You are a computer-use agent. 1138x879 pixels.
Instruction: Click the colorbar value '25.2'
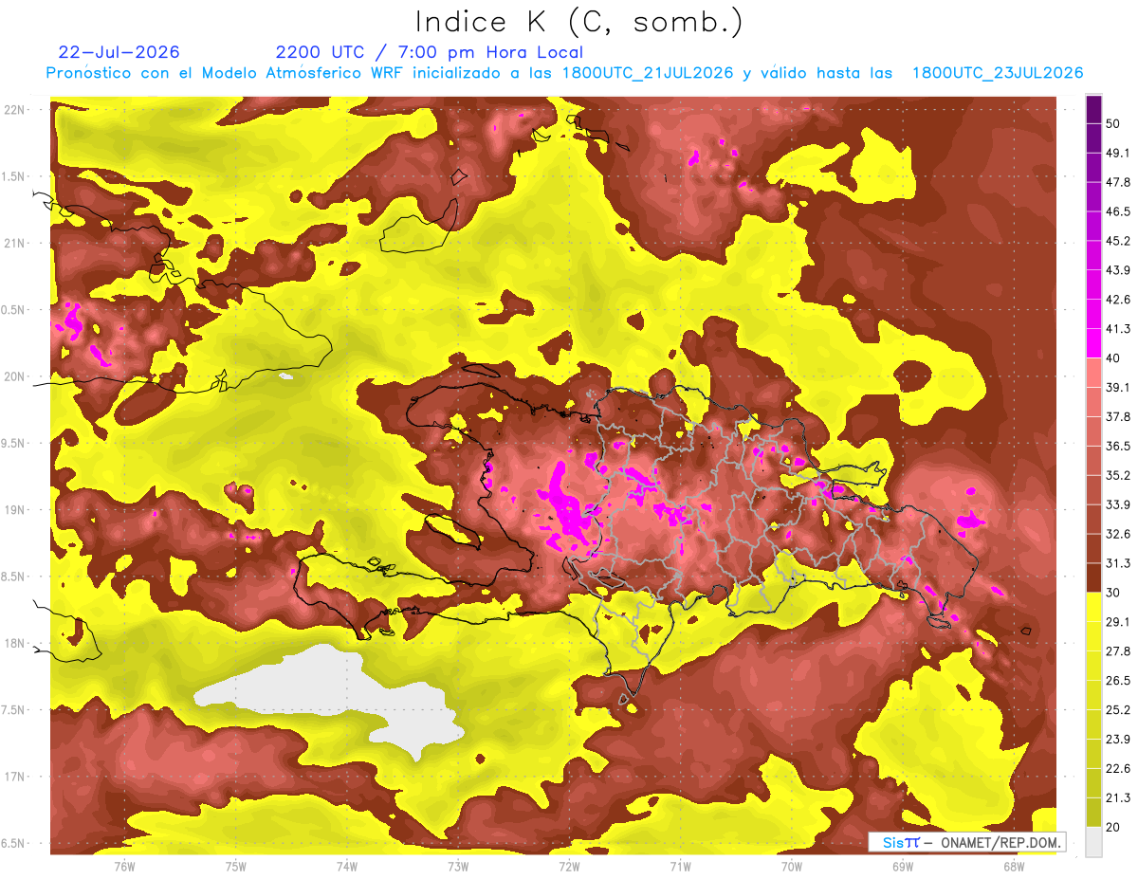click(1118, 709)
